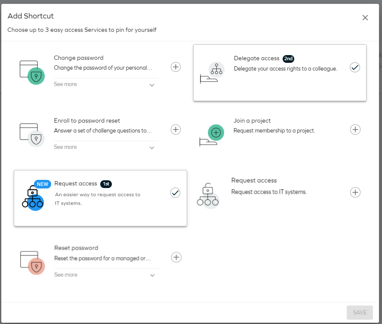Expand See more under Enroll to password reset
This screenshot has width=382, height=324.
tap(104, 147)
